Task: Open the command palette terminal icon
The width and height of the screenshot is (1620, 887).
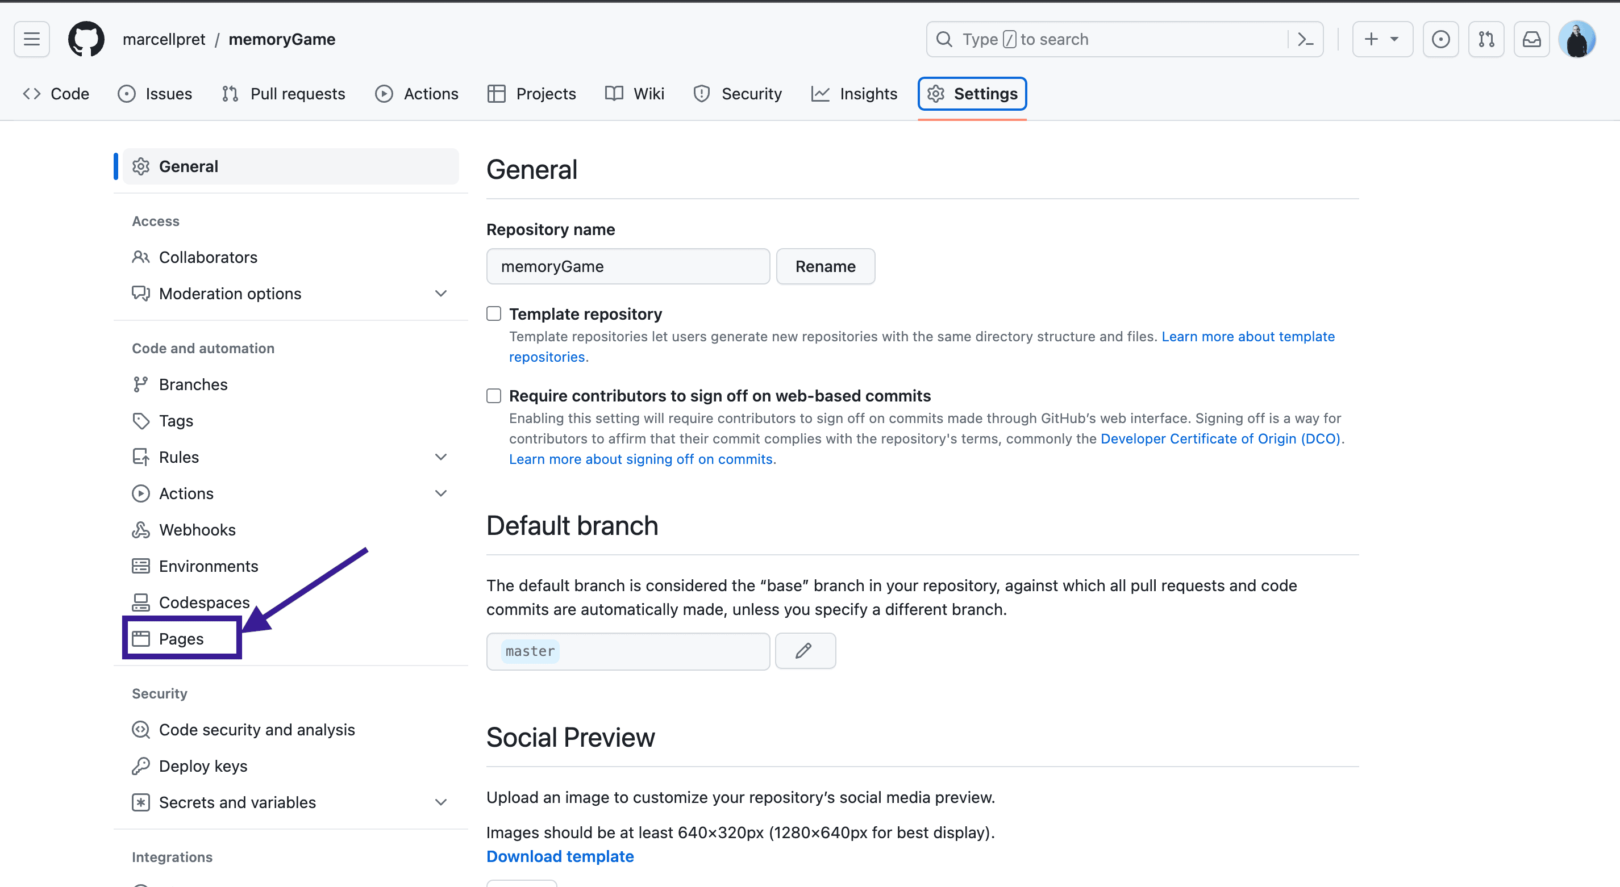Action: pyautogui.click(x=1305, y=39)
